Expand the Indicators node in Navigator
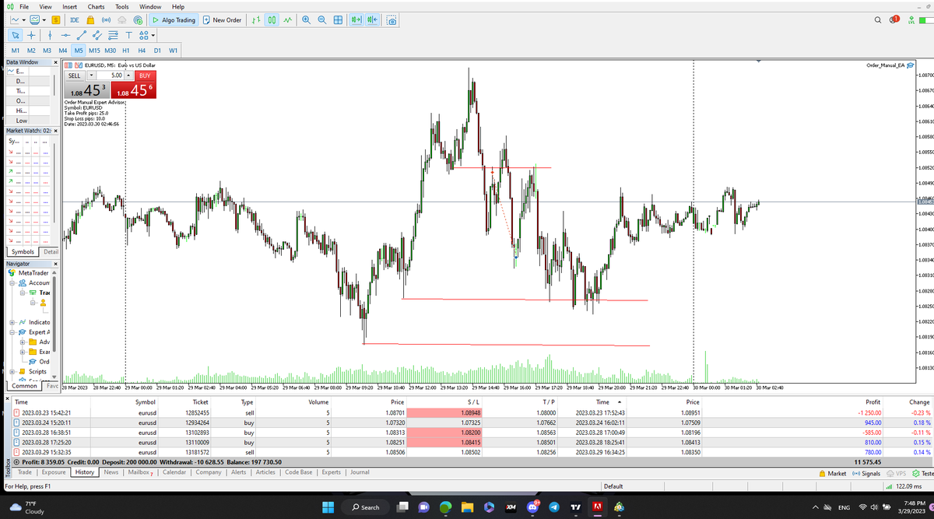934x519 pixels. [12, 322]
